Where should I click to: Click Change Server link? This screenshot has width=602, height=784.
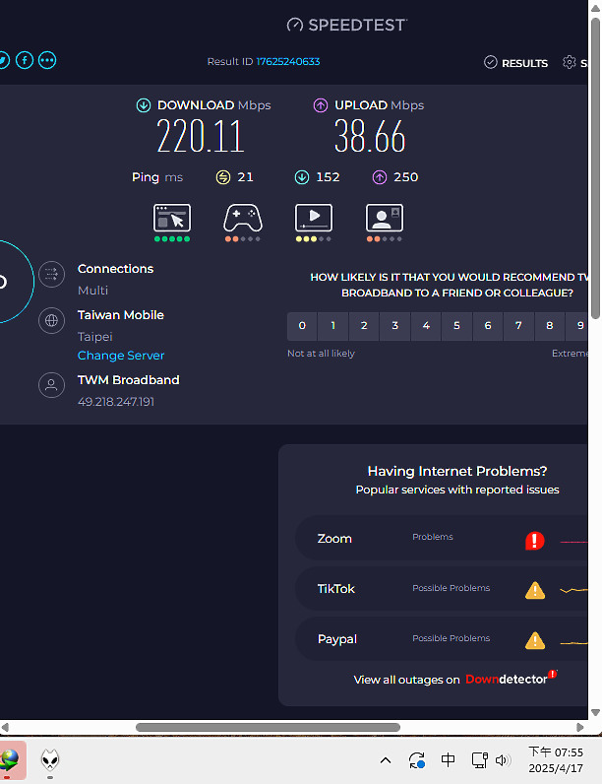121,356
